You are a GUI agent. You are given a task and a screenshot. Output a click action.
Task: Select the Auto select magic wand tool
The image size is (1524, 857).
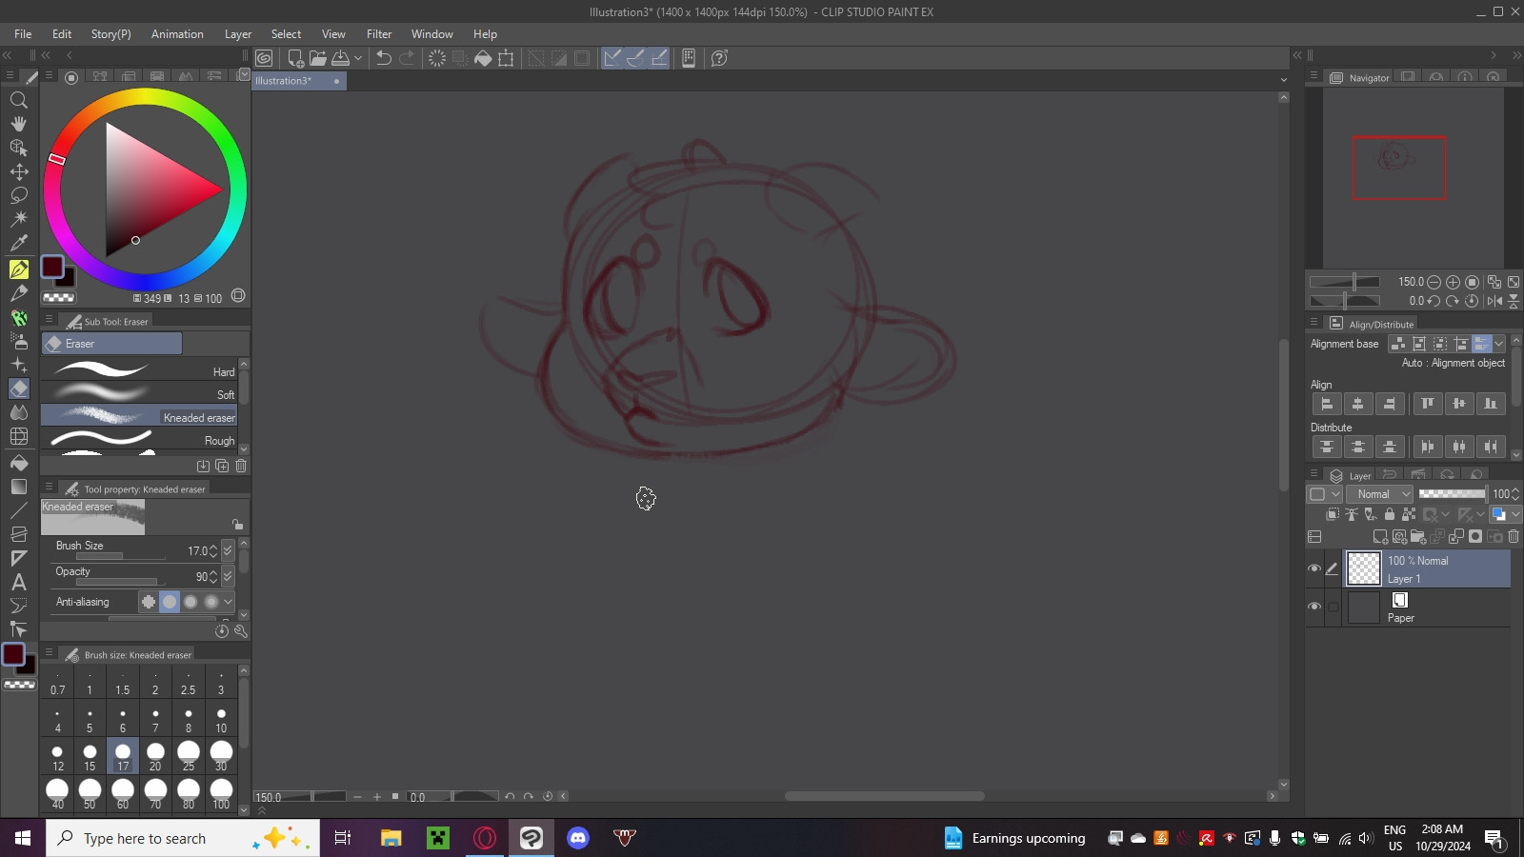tap(18, 219)
